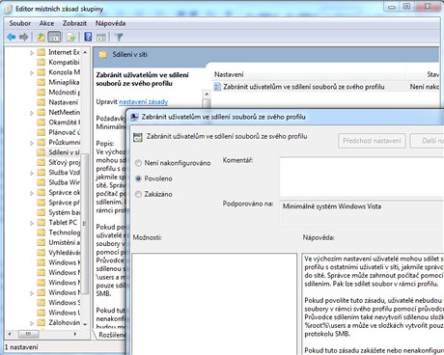Toggle the console tree pane icon
Viewport: 444px width, 355px height.
click(x=54, y=38)
